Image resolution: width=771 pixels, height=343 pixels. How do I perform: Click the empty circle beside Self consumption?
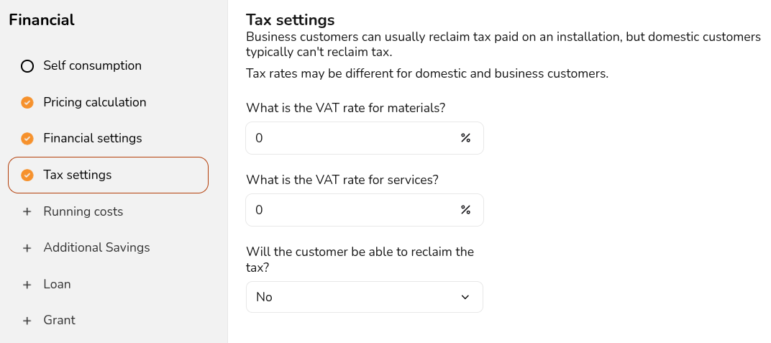point(27,66)
